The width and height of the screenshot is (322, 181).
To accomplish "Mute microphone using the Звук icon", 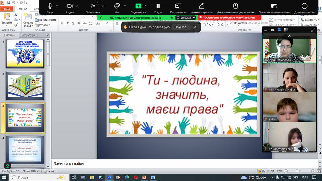I will tap(50, 6).
